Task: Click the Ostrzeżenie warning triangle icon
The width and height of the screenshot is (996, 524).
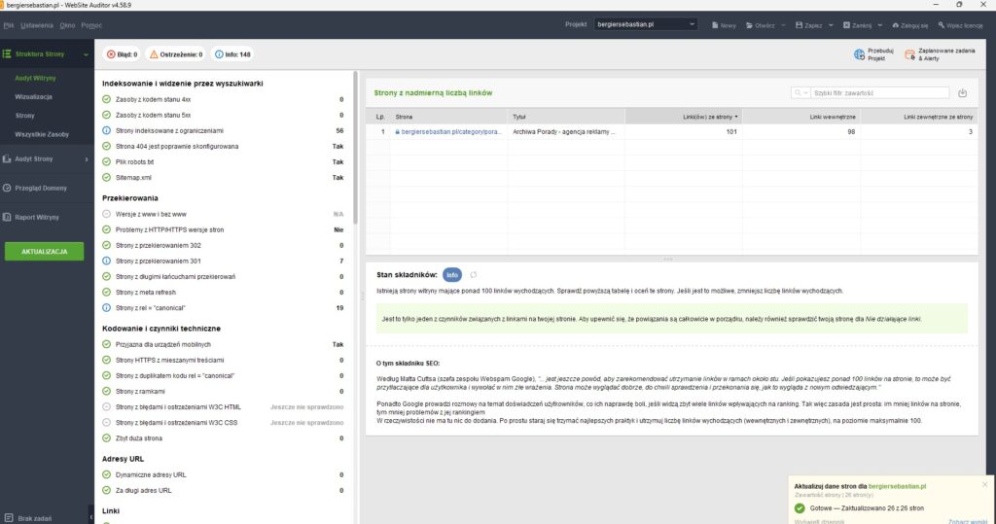Action: pyautogui.click(x=154, y=54)
